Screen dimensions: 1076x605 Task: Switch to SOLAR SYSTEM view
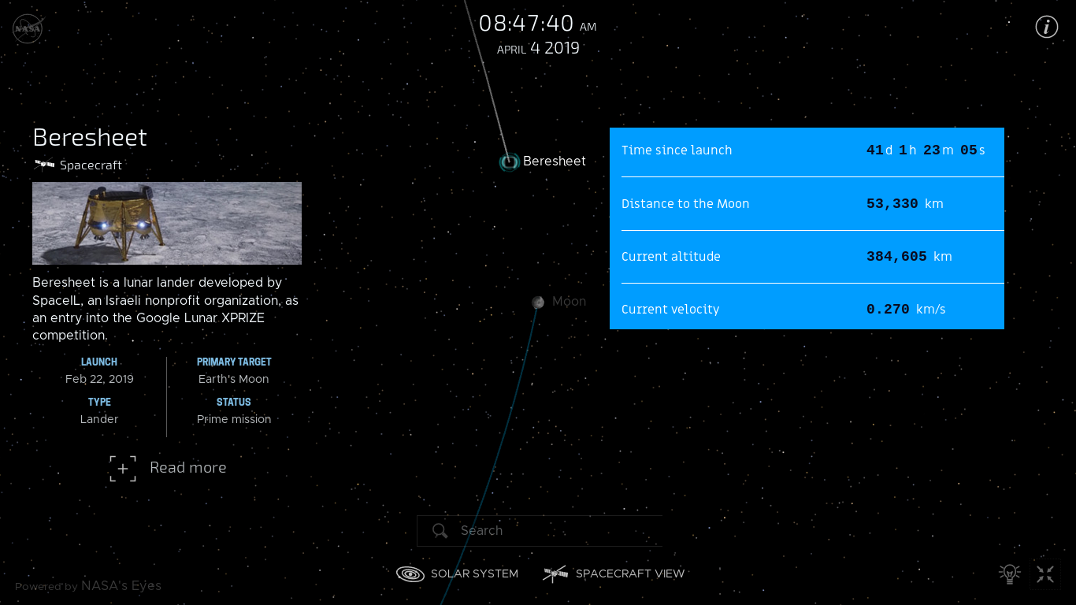pyautogui.click(x=458, y=574)
